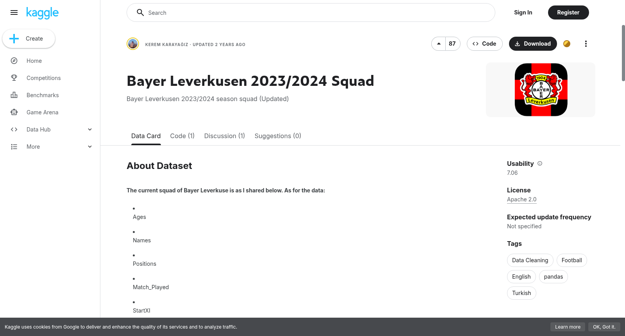Click the Kaggle logo
Image resolution: width=625 pixels, height=336 pixels.
pos(42,13)
